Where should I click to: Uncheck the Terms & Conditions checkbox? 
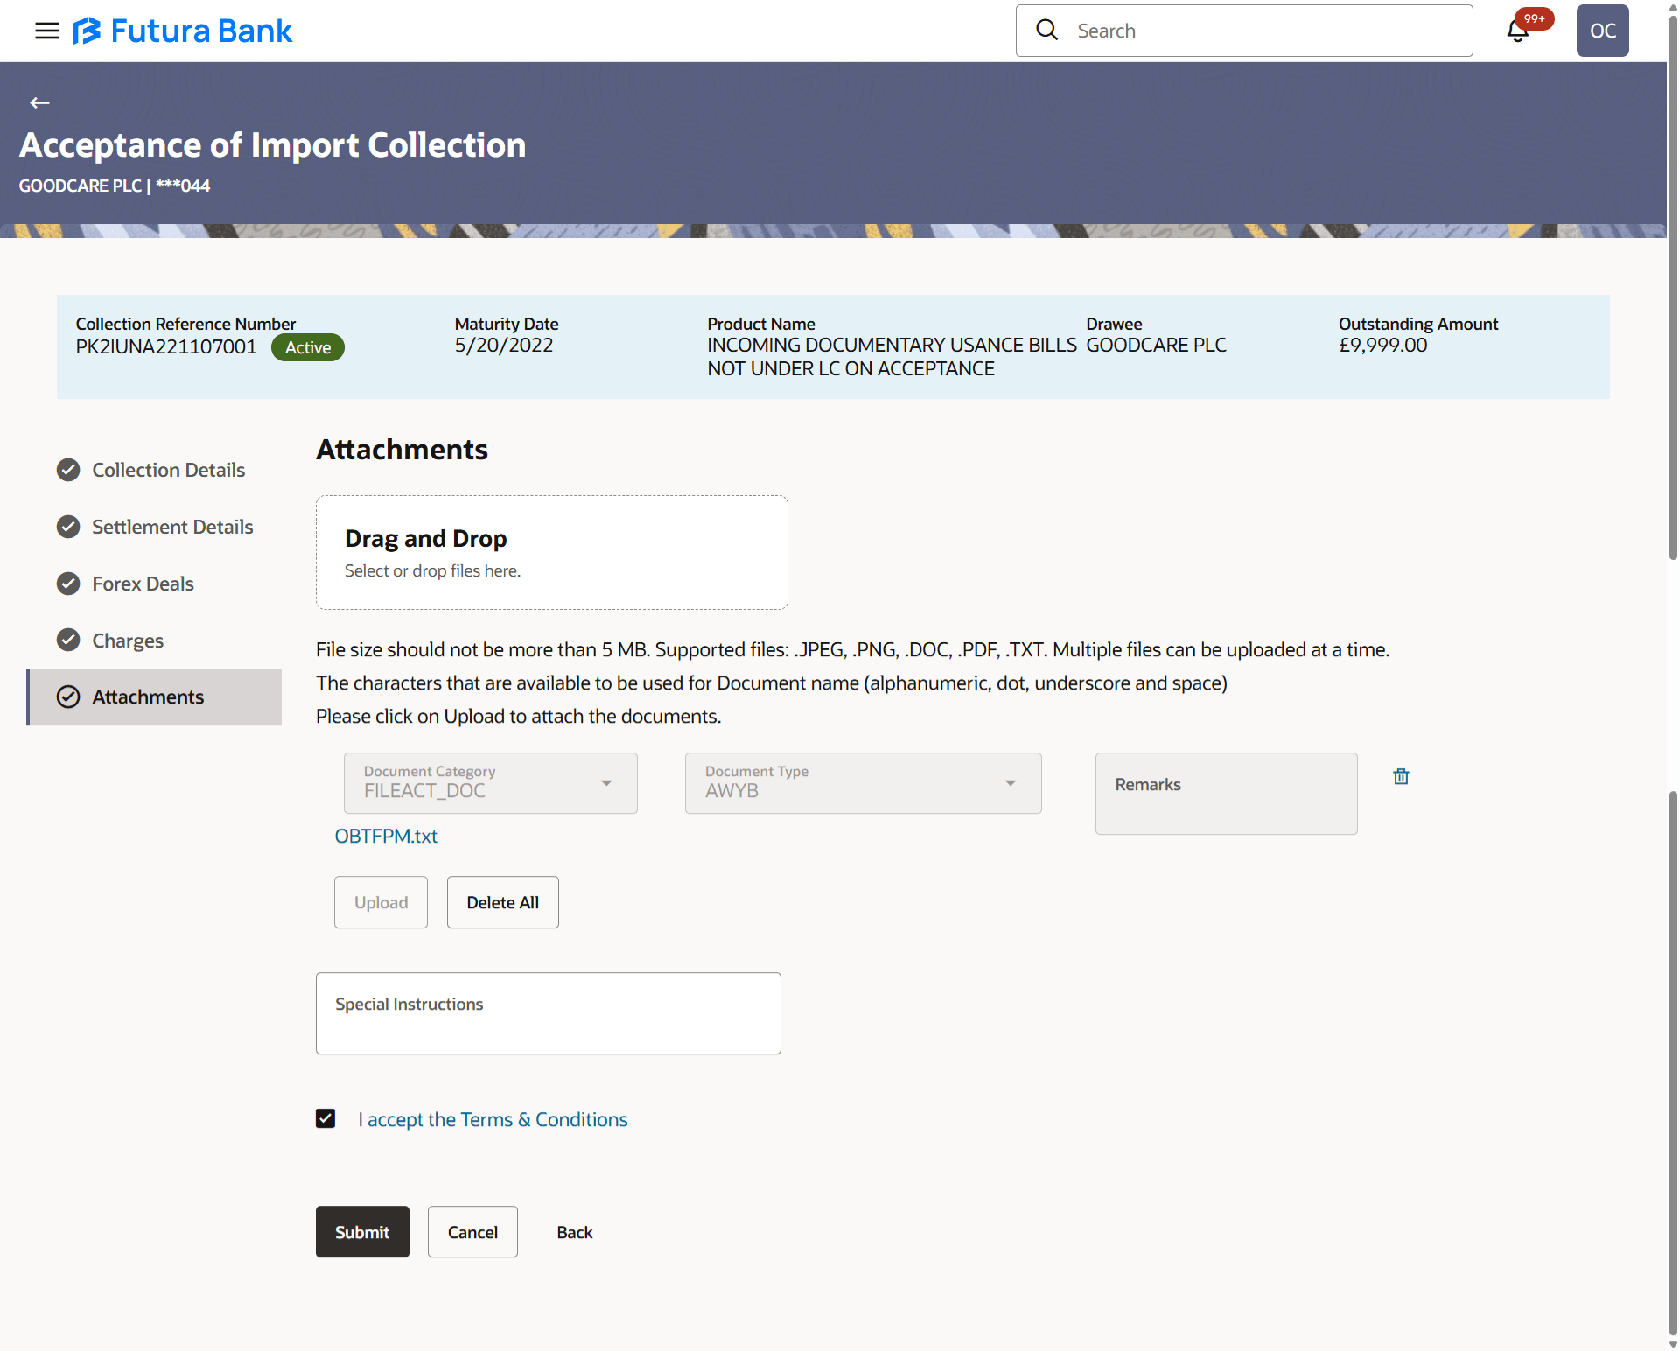pyautogui.click(x=325, y=1119)
